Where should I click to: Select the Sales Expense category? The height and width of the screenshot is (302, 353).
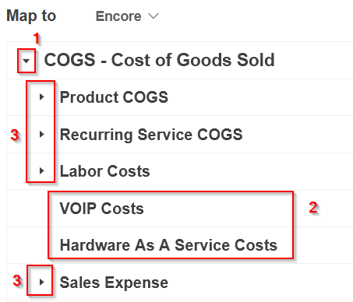tap(114, 283)
